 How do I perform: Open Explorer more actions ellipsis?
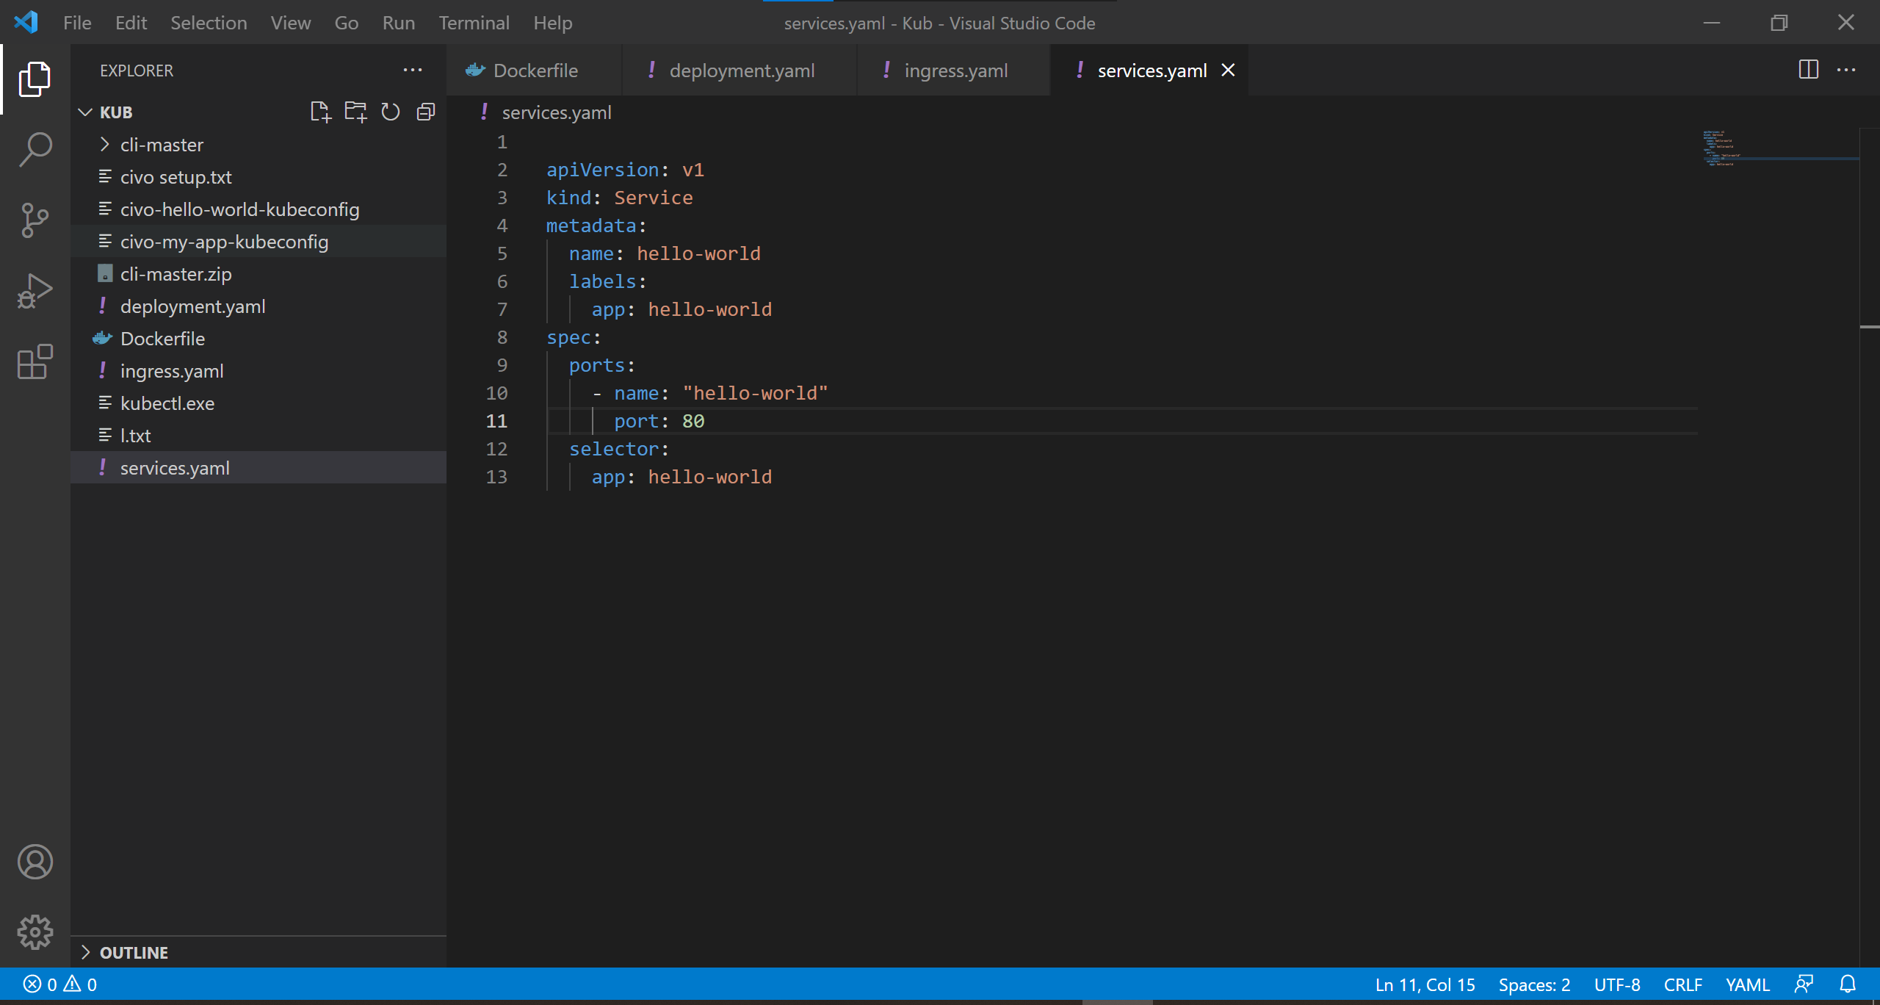[413, 71]
